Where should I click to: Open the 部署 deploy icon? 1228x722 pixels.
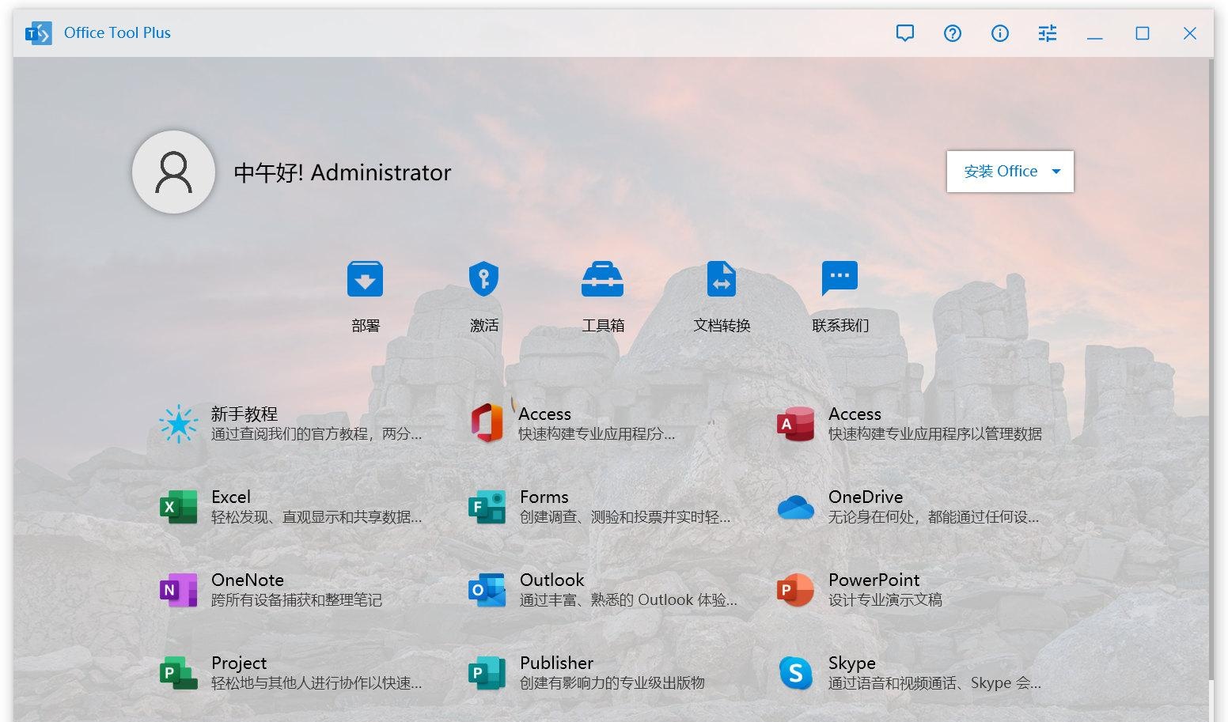click(365, 279)
